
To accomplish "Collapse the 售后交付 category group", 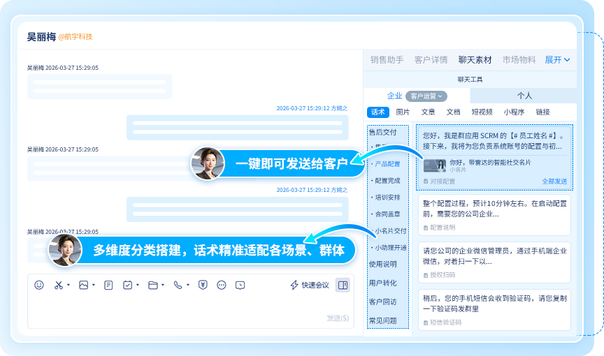I will (x=383, y=132).
